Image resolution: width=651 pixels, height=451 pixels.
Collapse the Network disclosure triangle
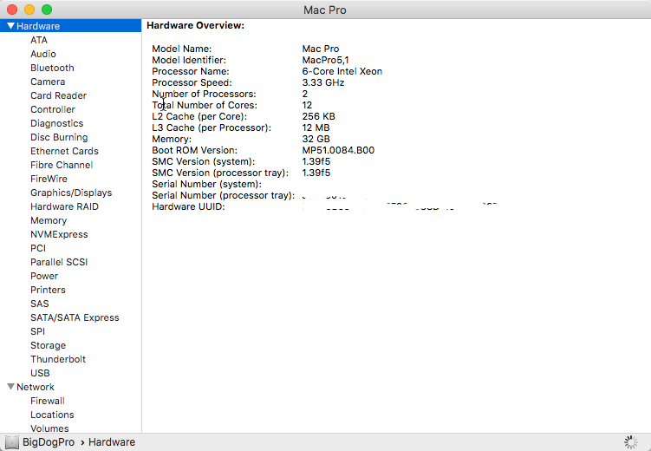point(10,387)
